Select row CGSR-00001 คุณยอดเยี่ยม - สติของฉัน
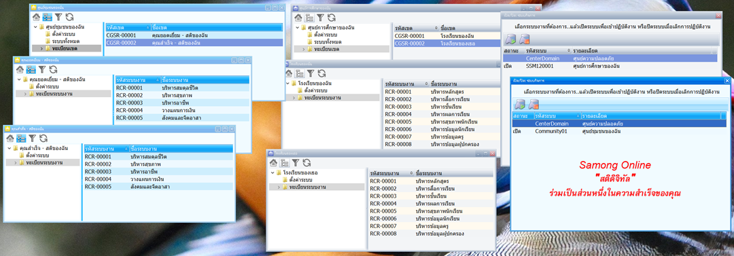 194,35
